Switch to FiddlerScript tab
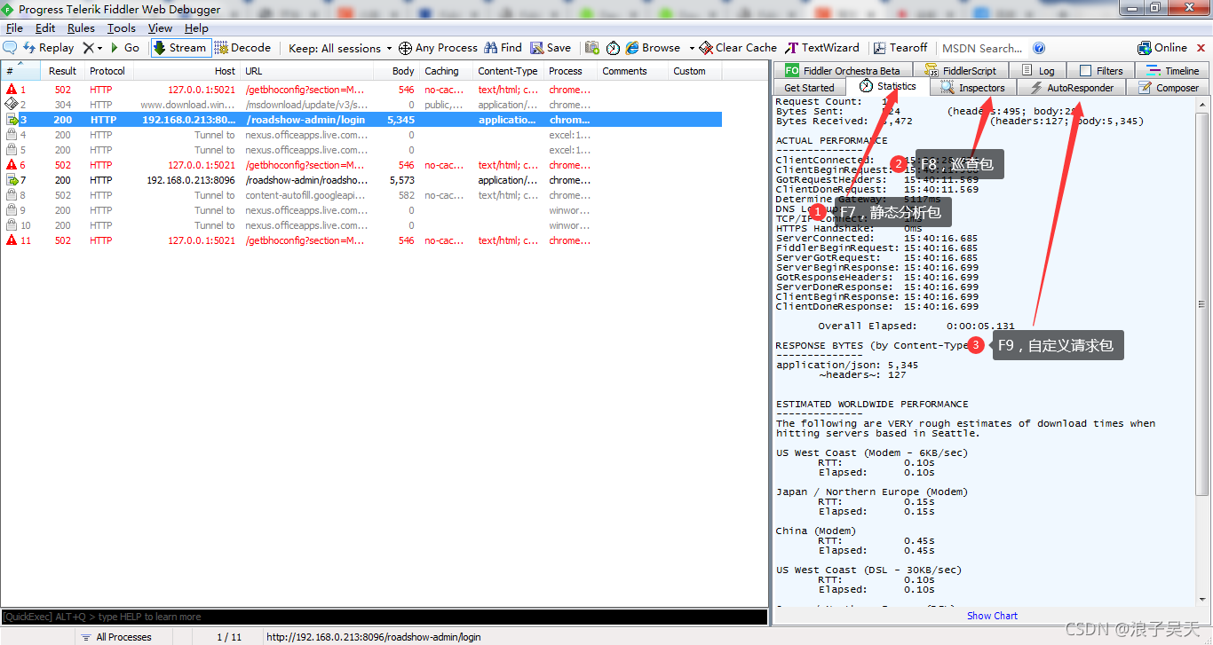 click(961, 71)
